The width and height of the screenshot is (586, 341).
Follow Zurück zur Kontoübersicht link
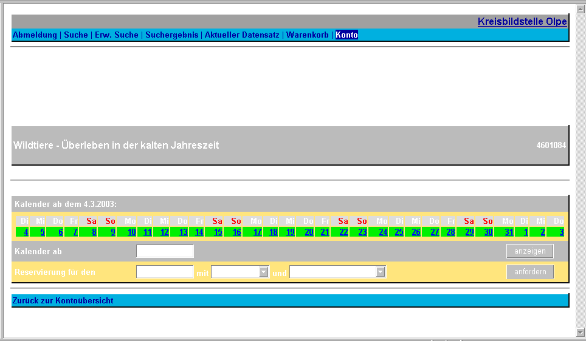coord(63,300)
